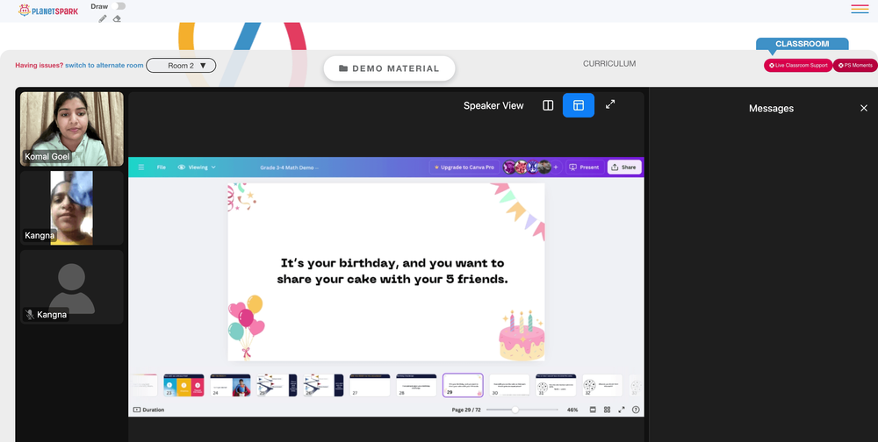Select slide thumbnail 24

click(x=230, y=386)
